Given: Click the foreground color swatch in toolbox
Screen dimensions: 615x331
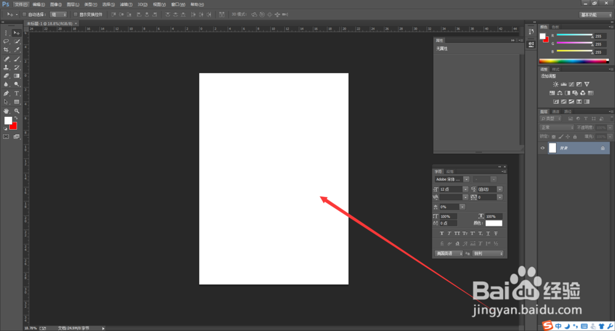Looking at the screenshot, I should pyautogui.click(x=8, y=121).
